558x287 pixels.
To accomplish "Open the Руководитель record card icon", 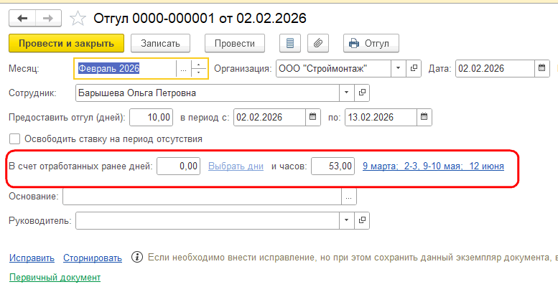I will click(x=362, y=220).
